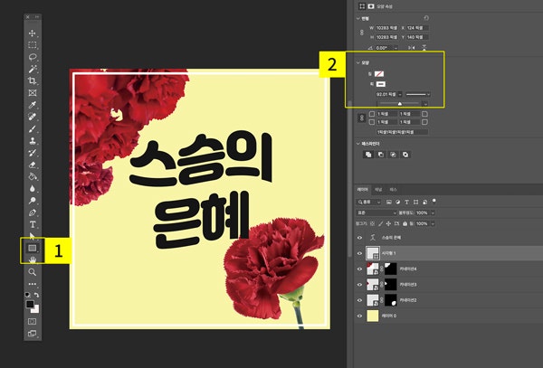Select the Lasso tool
This screenshot has width=543, height=368.
pos(33,56)
